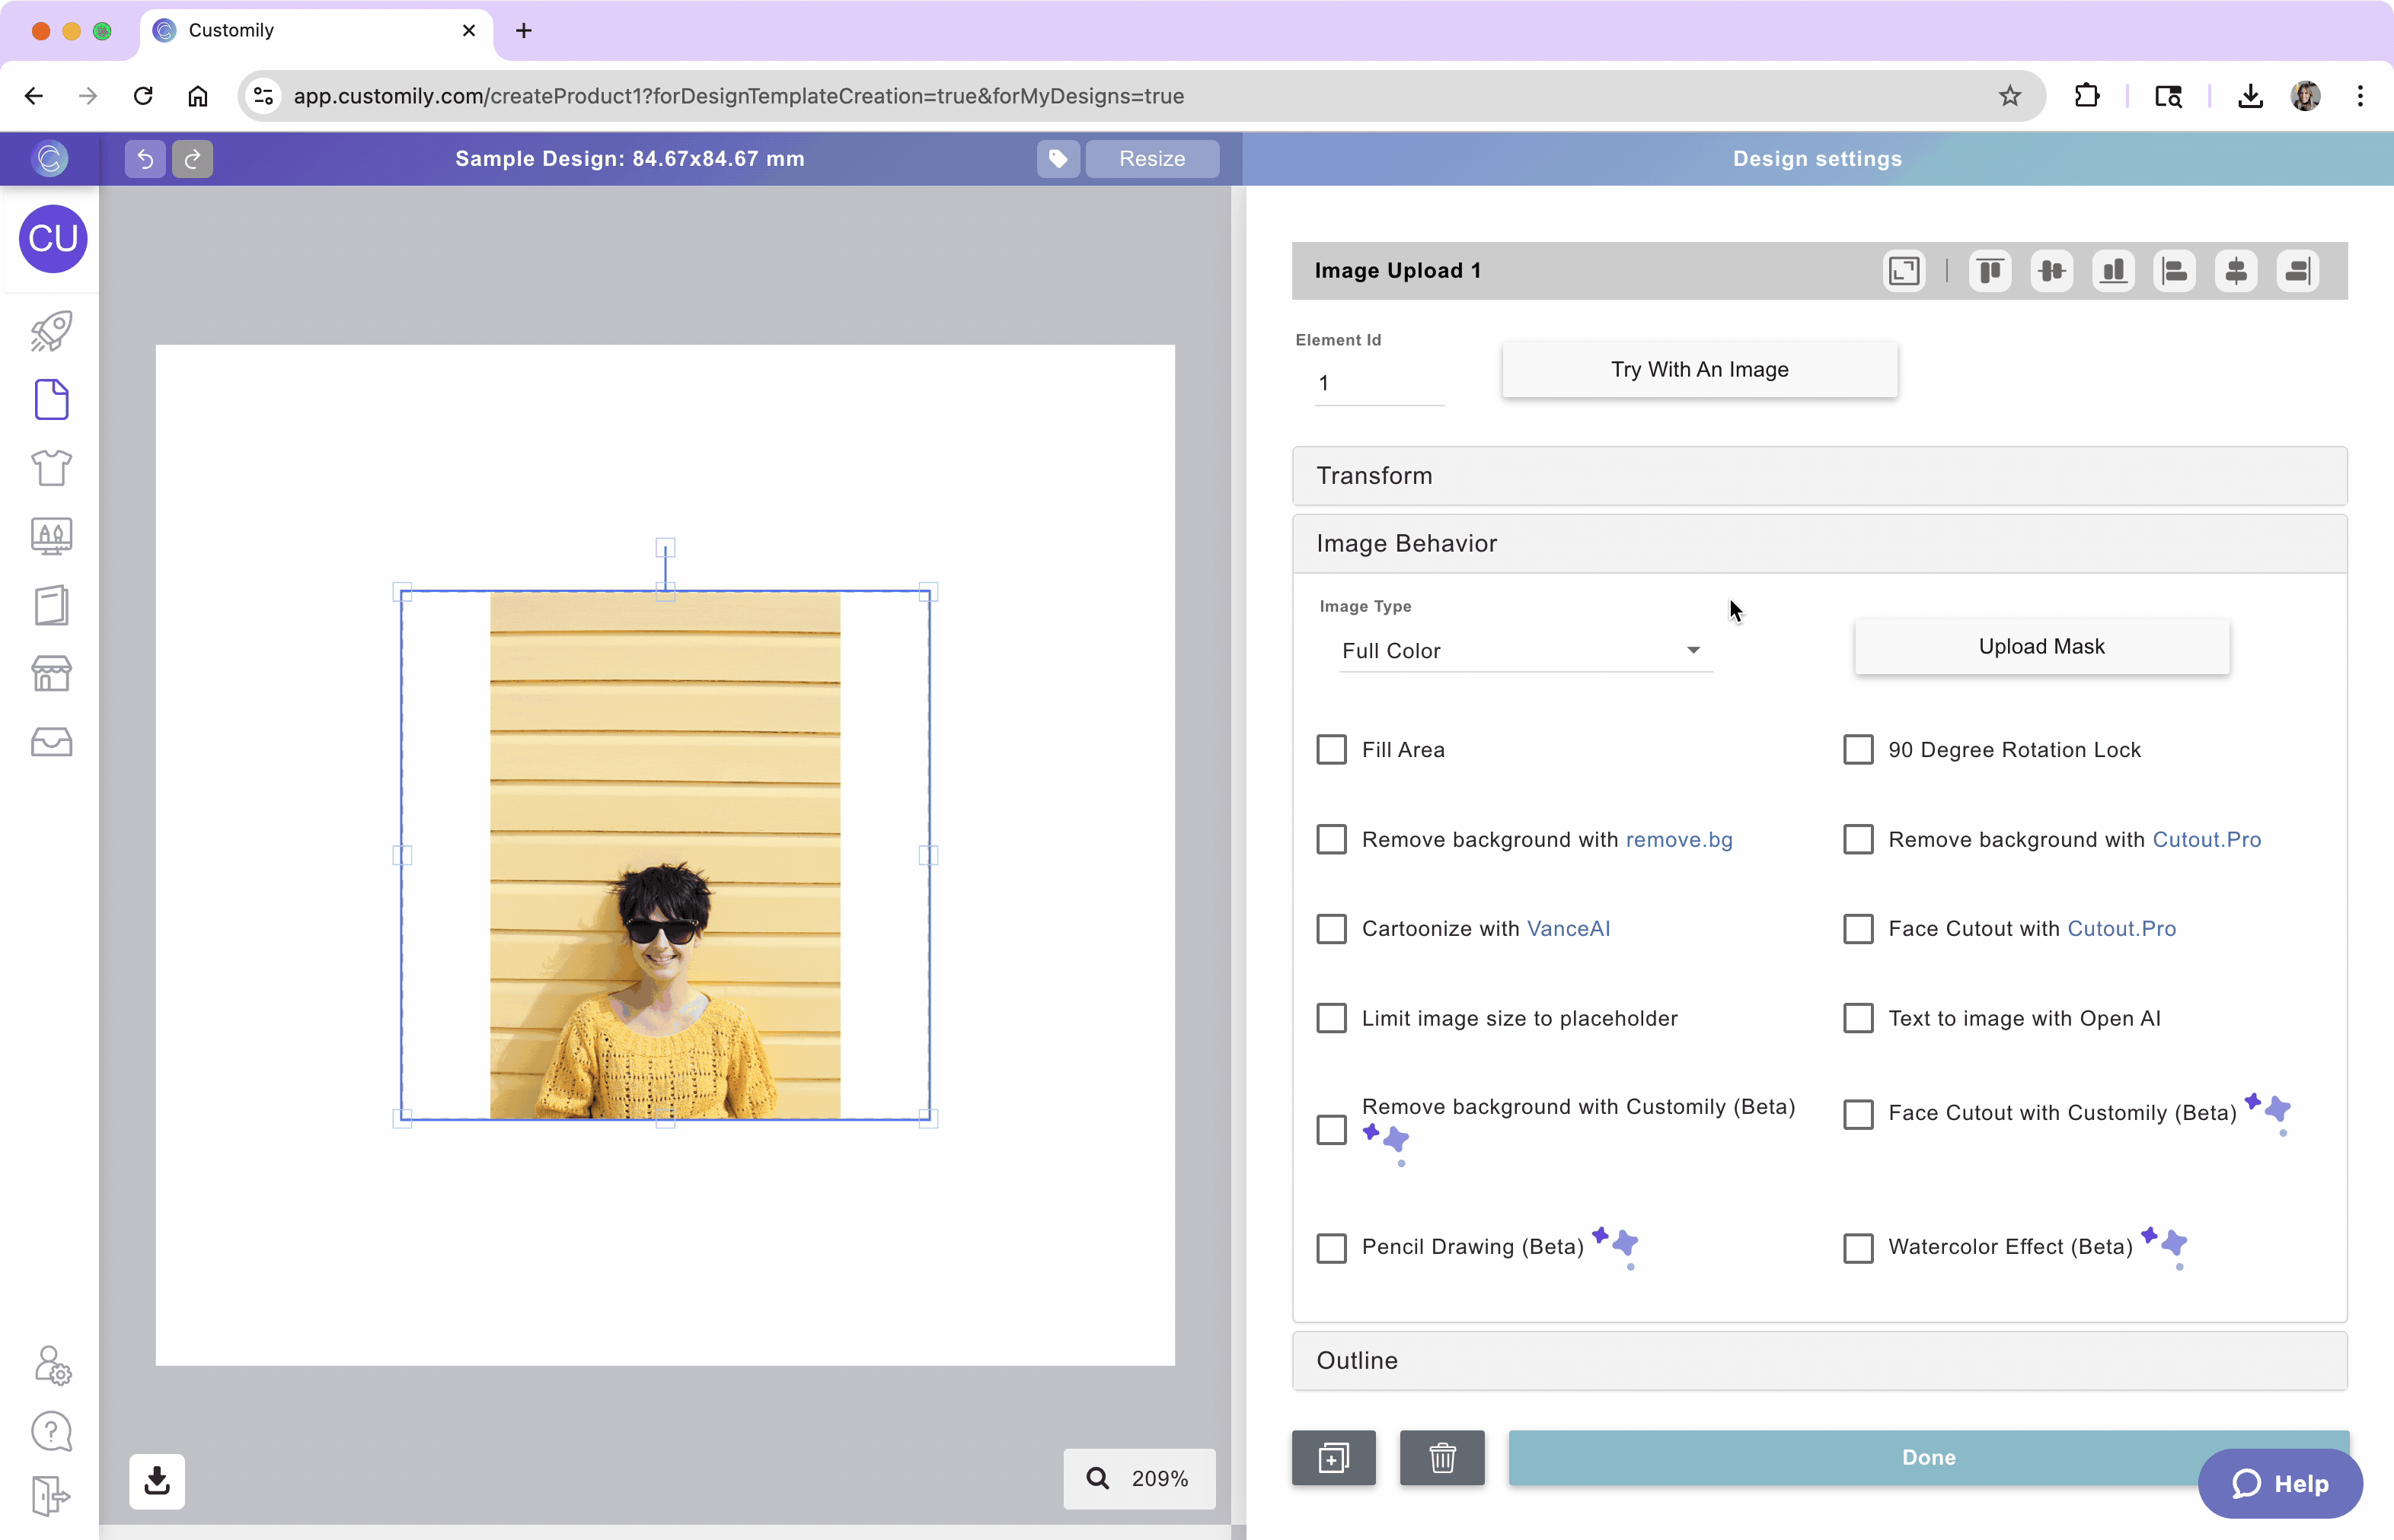
Task: Expand the Transform section
Action: tap(1818, 476)
